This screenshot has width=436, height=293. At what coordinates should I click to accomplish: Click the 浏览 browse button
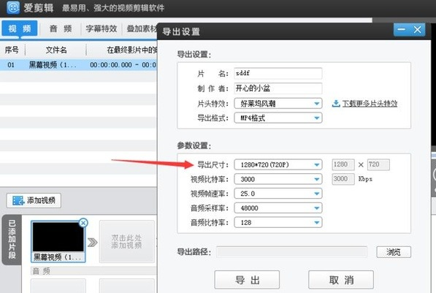[x=394, y=252]
